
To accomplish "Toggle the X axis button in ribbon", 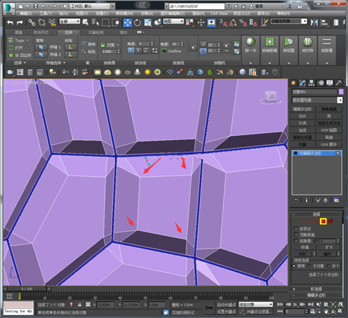I will [131, 51].
